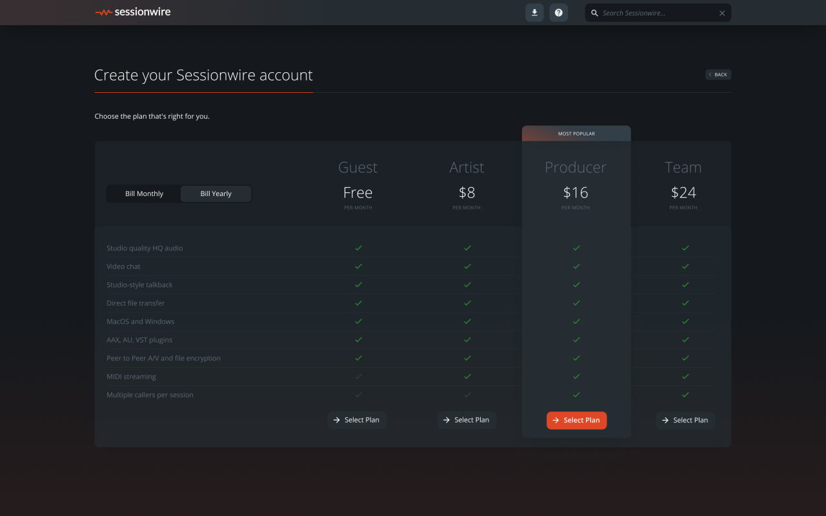Open the help question mark icon
The image size is (826, 516).
point(558,13)
